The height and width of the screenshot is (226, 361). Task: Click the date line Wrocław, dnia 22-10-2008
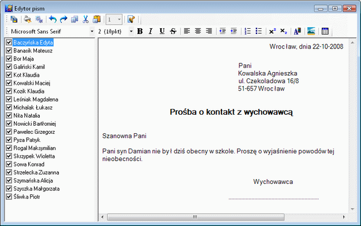point(306,47)
